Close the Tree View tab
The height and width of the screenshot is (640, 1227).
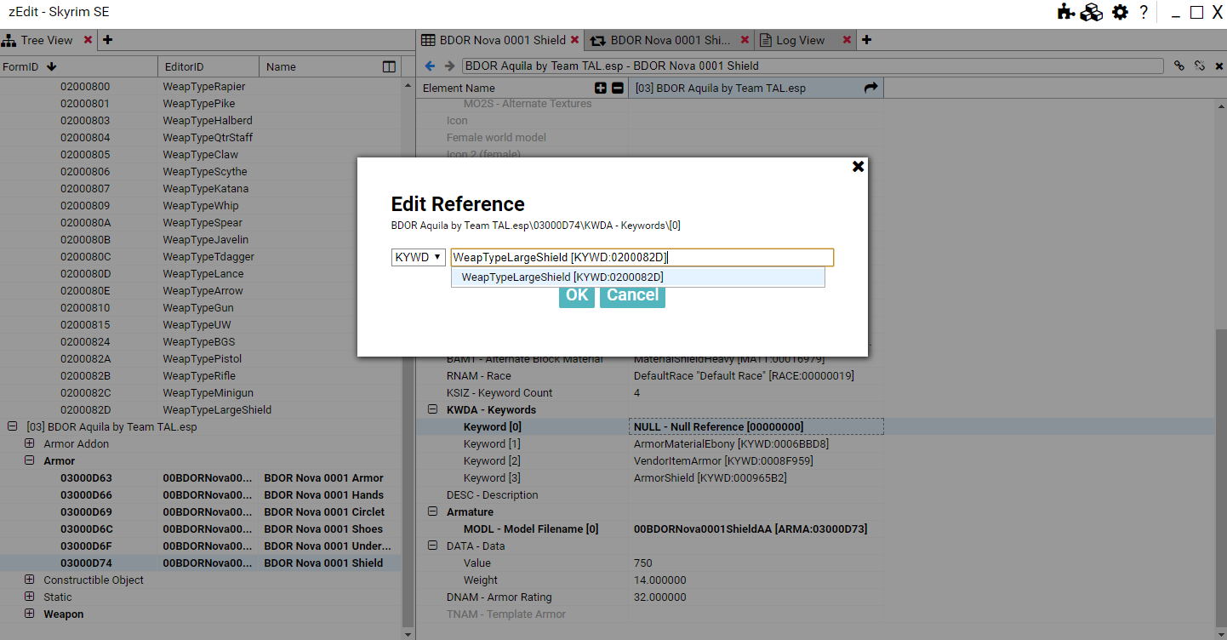[88, 40]
